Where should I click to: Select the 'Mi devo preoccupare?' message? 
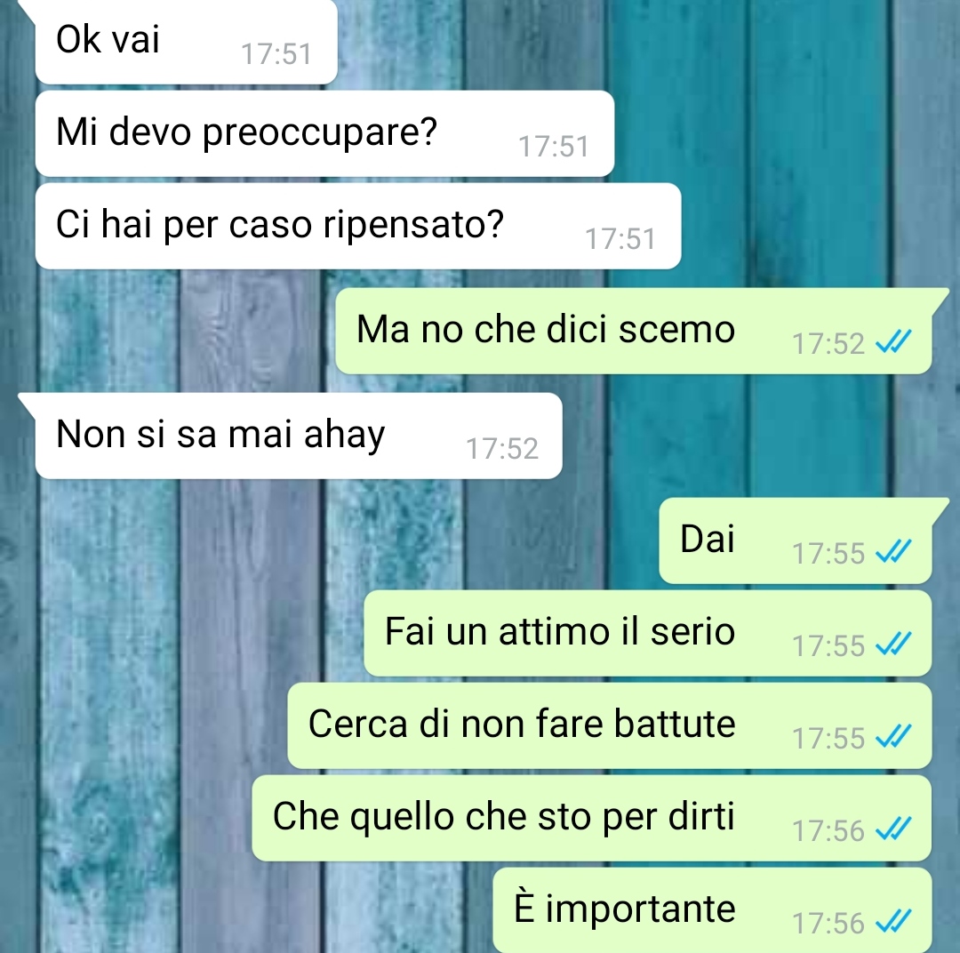(x=324, y=133)
